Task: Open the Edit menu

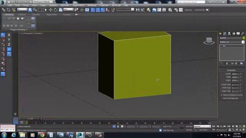Action: (10, 5)
